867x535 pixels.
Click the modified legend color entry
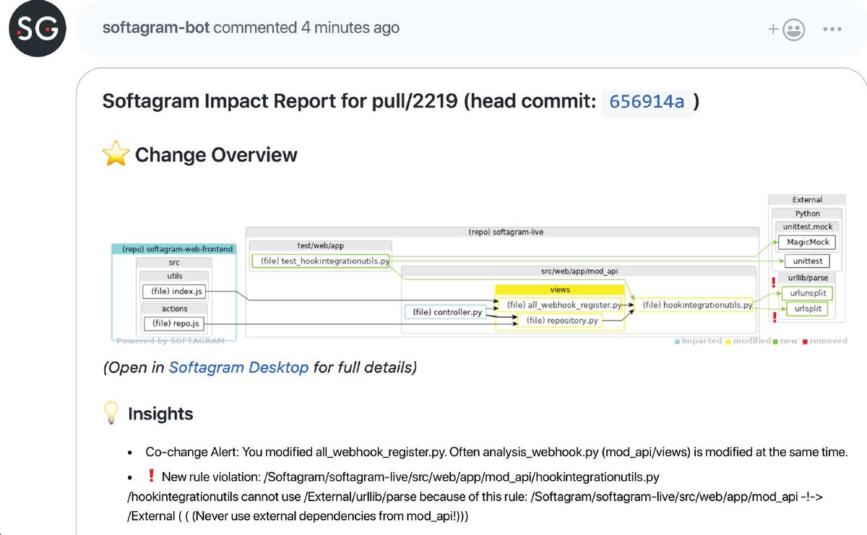tap(748, 341)
